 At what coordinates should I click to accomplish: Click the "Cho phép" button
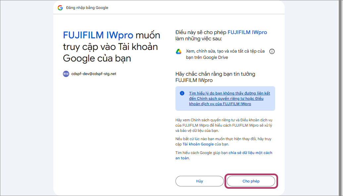pyautogui.click(x=251, y=181)
